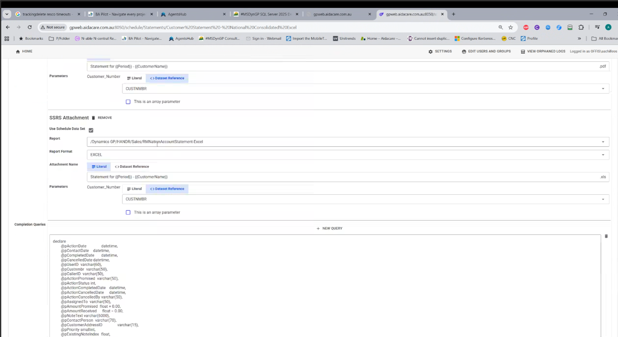The width and height of the screenshot is (618, 337).
Task: Select Literal for the lower Customer_Number parameter
Action: pos(134,189)
